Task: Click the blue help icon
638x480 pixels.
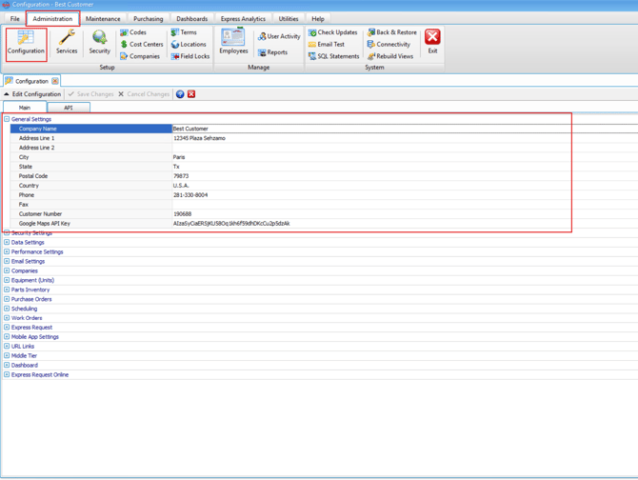Action: pos(180,94)
